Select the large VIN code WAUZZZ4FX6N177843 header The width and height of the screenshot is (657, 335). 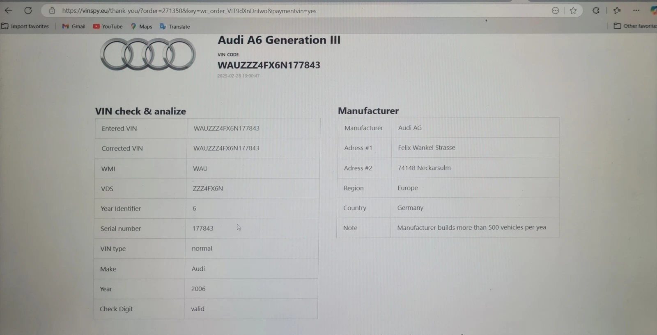[x=269, y=65]
